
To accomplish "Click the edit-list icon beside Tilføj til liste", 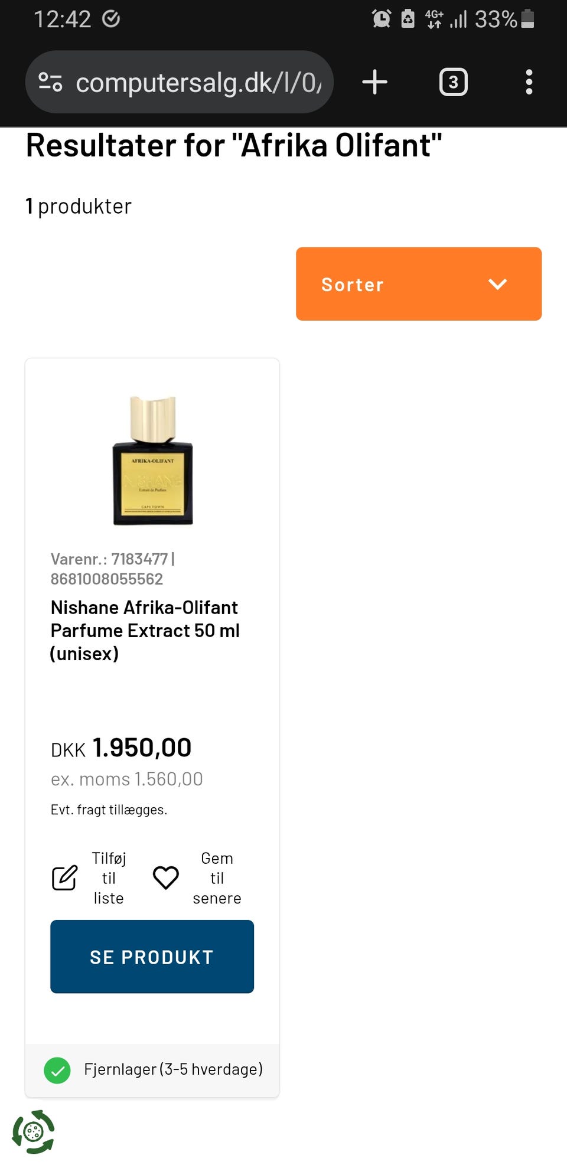I will [x=64, y=877].
